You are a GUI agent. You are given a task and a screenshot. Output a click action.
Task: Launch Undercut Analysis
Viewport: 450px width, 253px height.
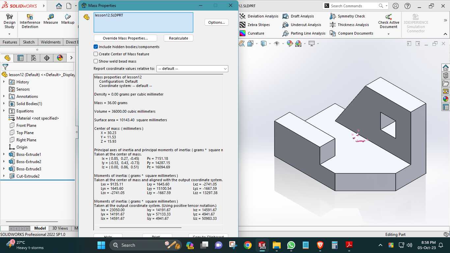pyautogui.click(x=302, y=25)
